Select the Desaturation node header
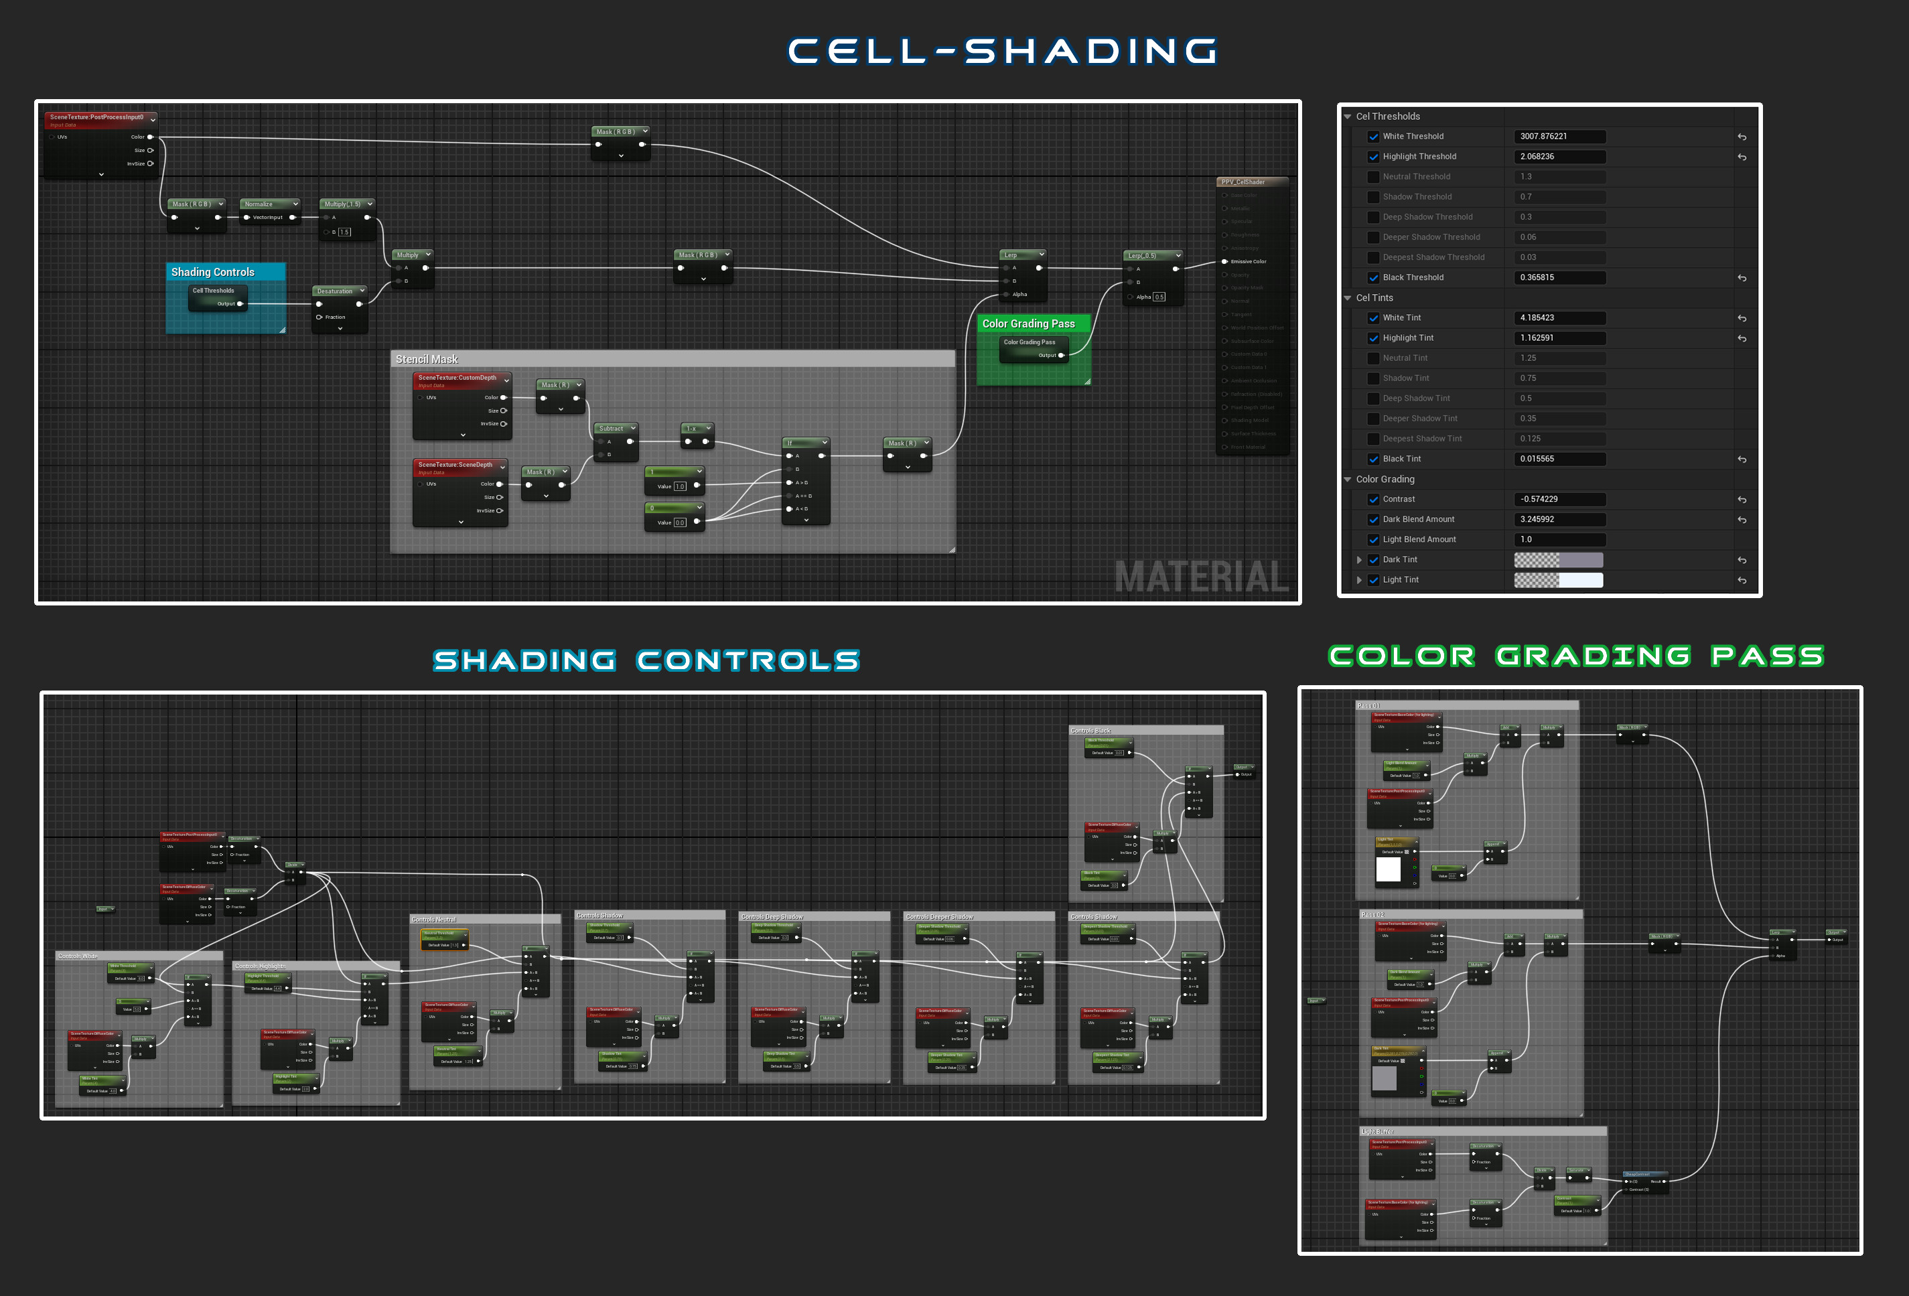This screenshot has width=1909, height=1296. 335,291
